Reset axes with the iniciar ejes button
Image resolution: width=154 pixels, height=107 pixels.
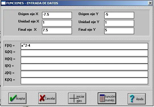click(77, 98)
